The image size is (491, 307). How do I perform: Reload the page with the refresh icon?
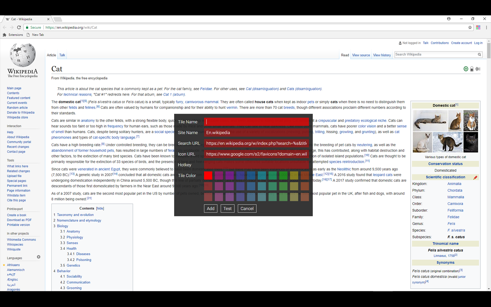[19, 27]
